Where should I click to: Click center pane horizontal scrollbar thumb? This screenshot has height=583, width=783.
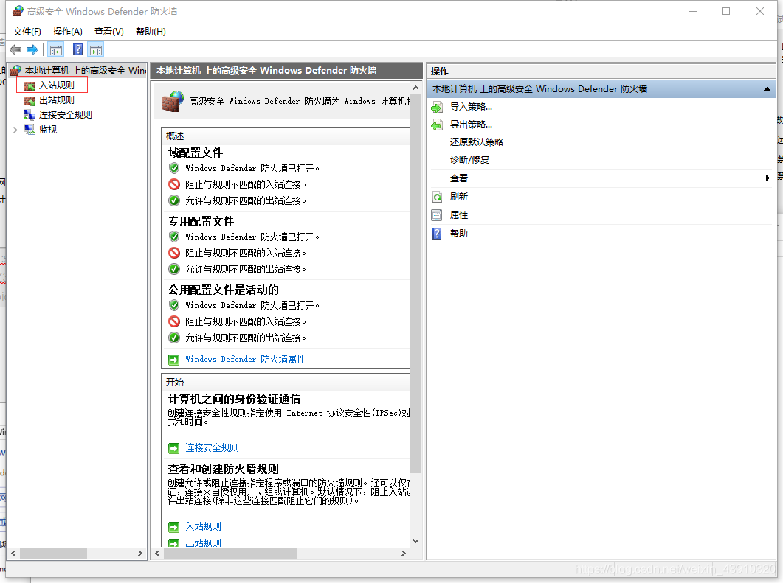click(230, 553)
